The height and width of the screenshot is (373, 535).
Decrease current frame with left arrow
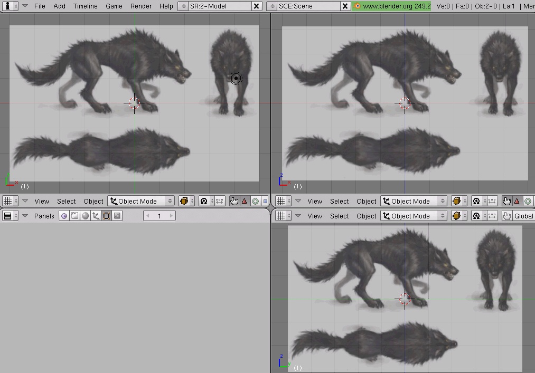(x=148, y=216)
